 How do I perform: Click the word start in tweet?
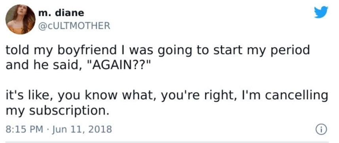pyautogui.click(x=227, y=50)
